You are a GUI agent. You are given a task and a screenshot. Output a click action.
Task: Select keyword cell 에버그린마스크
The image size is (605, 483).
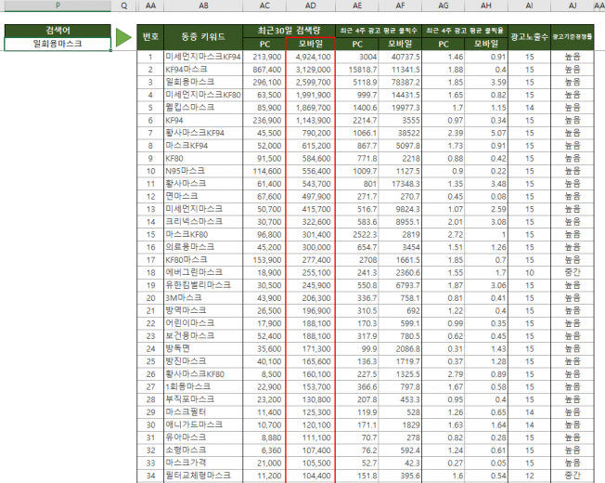tap(203, 272)
